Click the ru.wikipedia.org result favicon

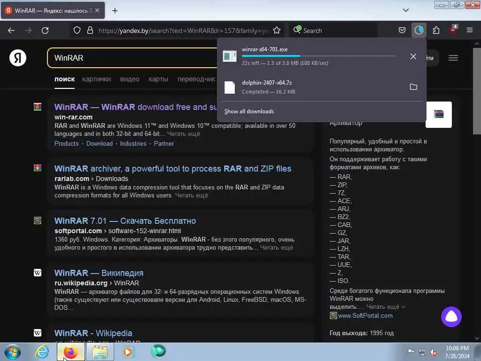point(38,273)
